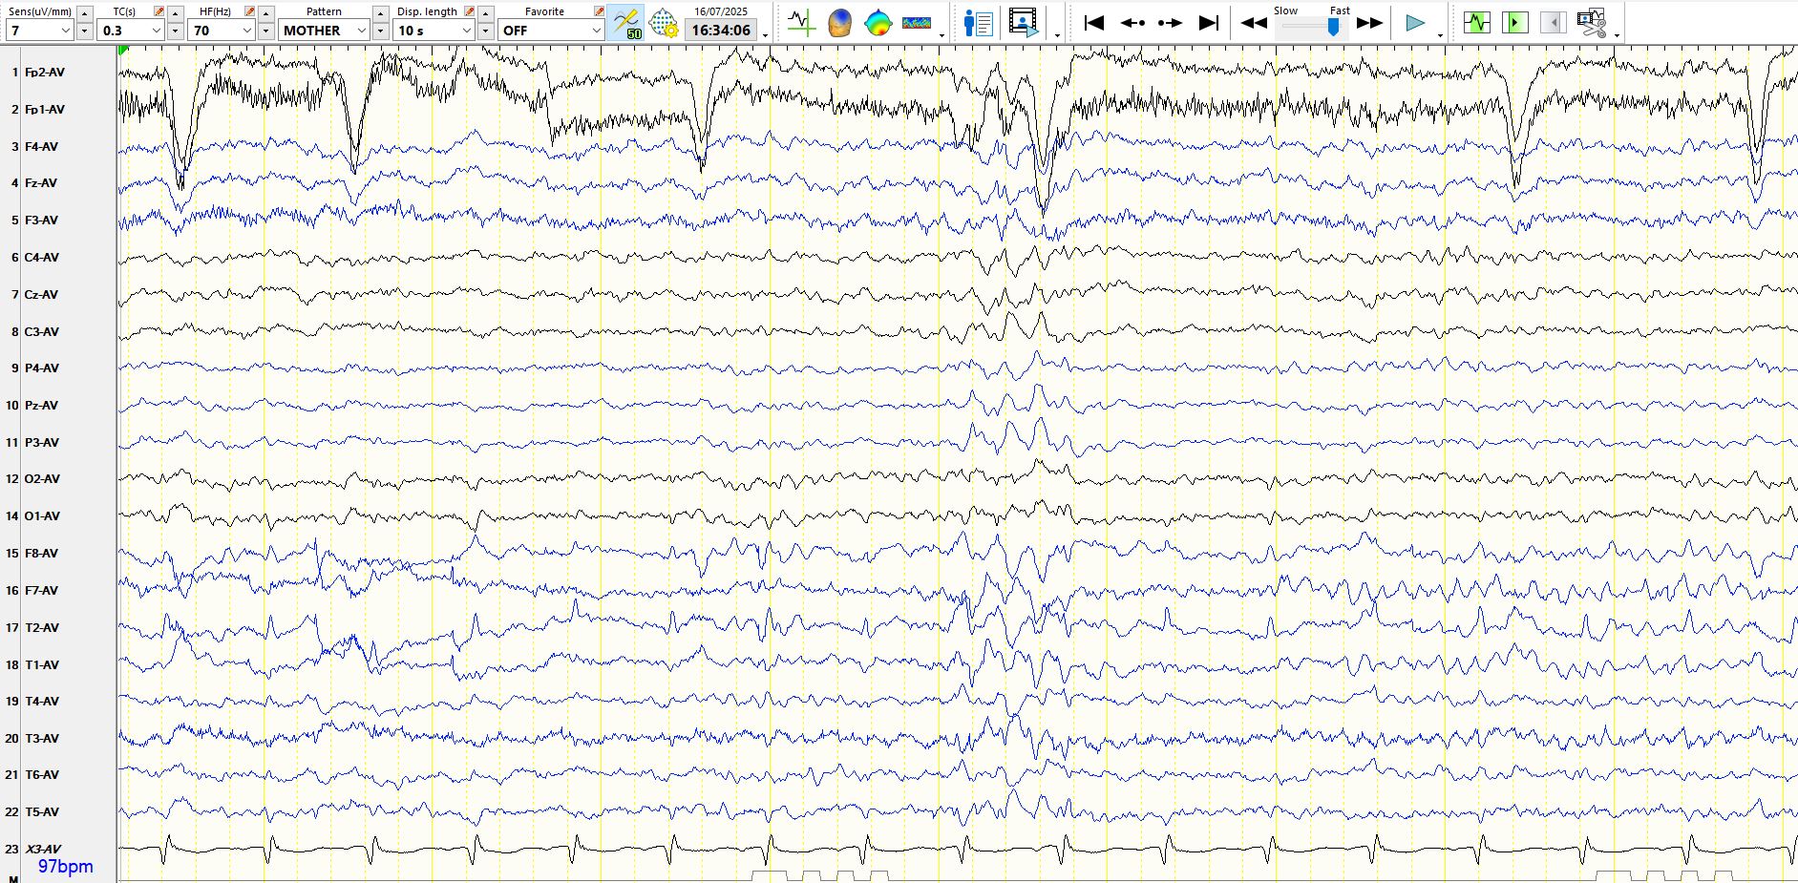Open the topographic head map icon
The height and width of the screenshot is (883, 1798).
878,23
